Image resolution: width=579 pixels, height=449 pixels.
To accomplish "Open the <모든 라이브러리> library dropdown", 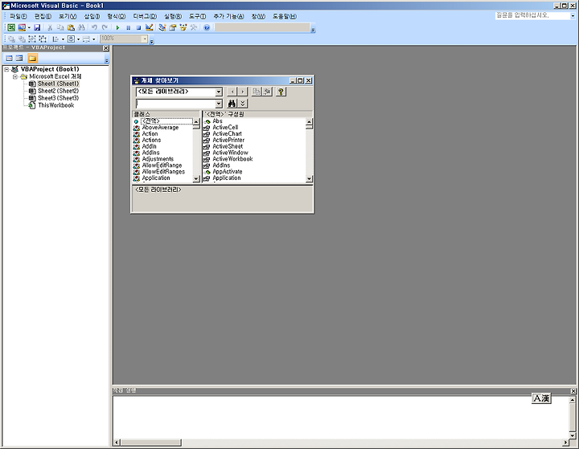I will point(219,92).
